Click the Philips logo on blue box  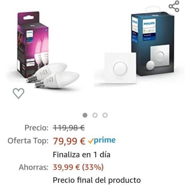[x=149, y=24]
